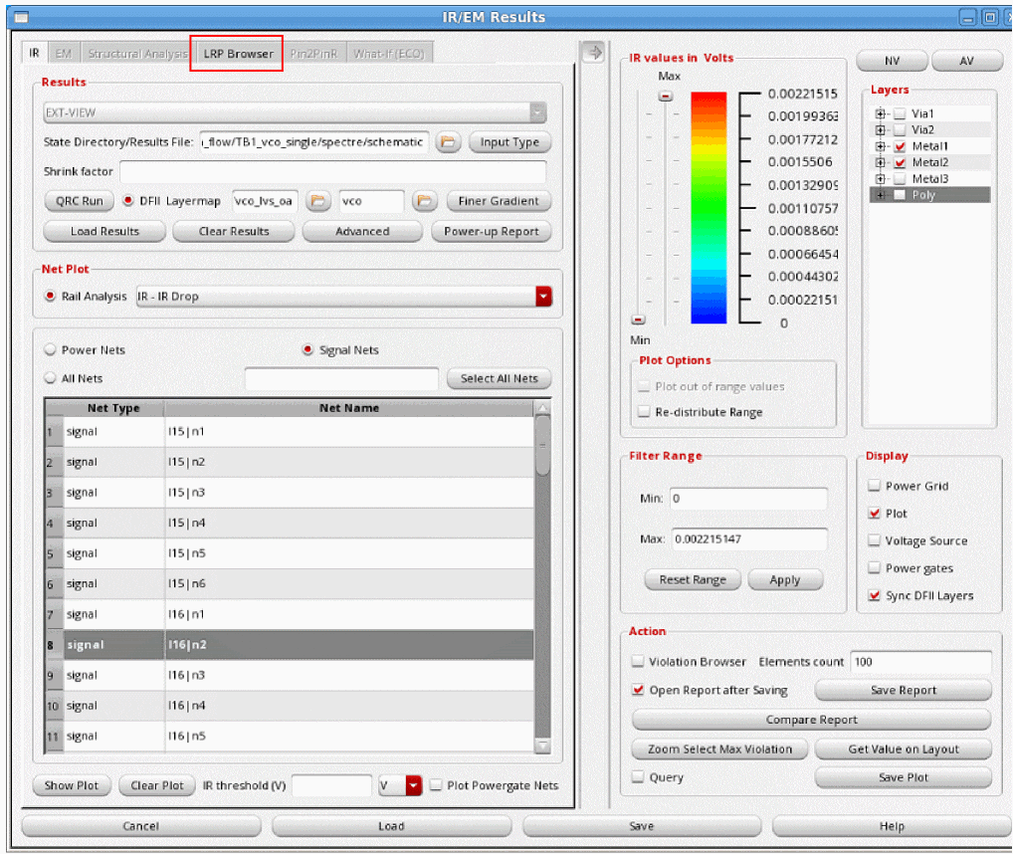The height and width of the screenshot is (854, 1013).
Task: Toggle the Re-distribute Range checkbox
Action: [x=644, y=412]
